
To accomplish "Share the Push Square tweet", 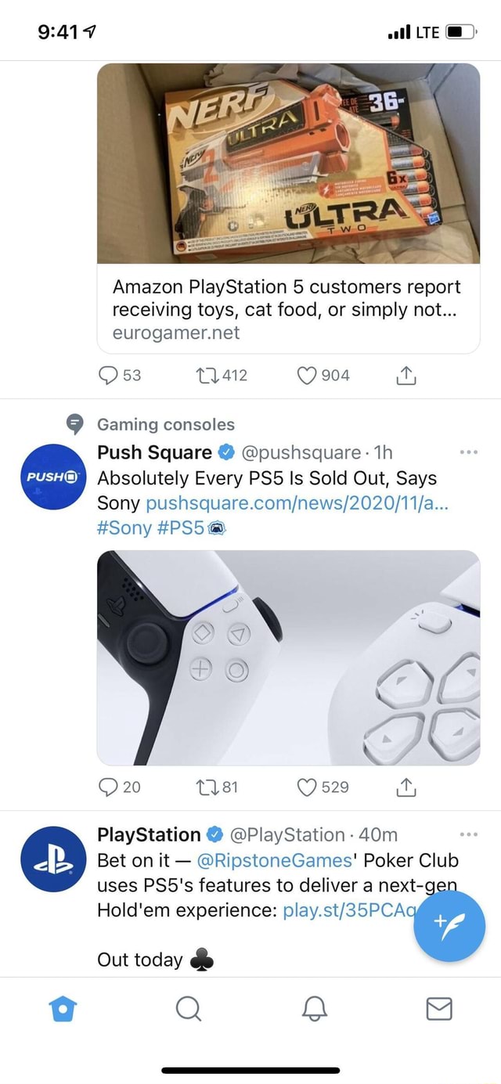I will (x=405, y=787).
